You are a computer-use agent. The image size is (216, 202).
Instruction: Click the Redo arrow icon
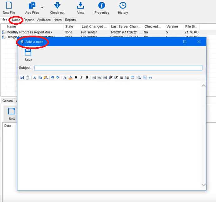click(x=58, y=77)
